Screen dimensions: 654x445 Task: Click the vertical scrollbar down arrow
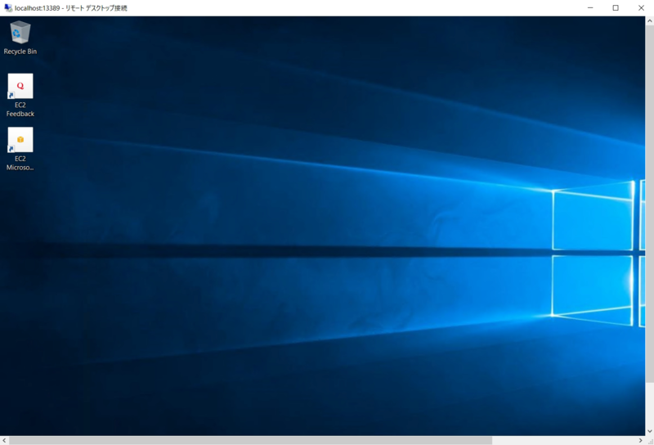(x=650, y=431)
